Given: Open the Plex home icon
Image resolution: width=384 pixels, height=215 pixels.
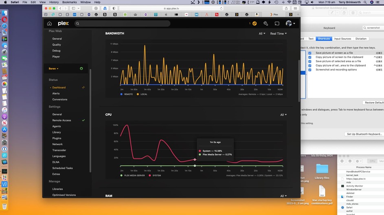Looking at the screenshot, I should coord(49,24).
